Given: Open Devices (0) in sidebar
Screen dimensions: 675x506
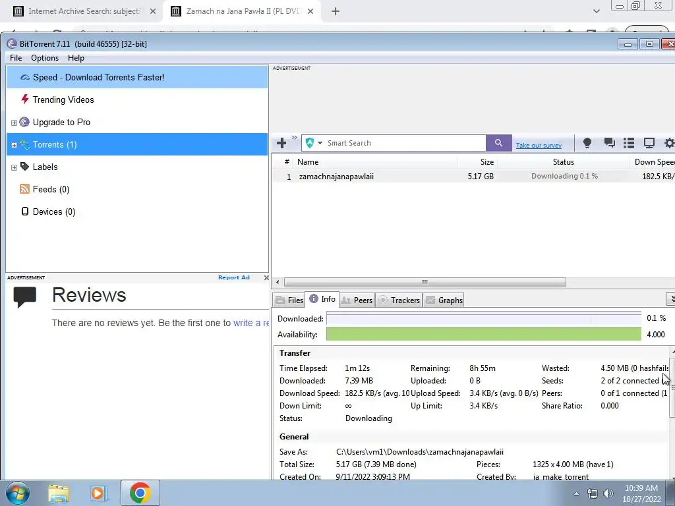Looking at the screenshot, I should coord(54,211).
